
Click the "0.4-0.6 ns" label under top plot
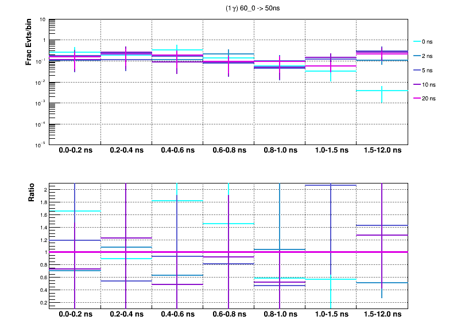pos(177,151)
